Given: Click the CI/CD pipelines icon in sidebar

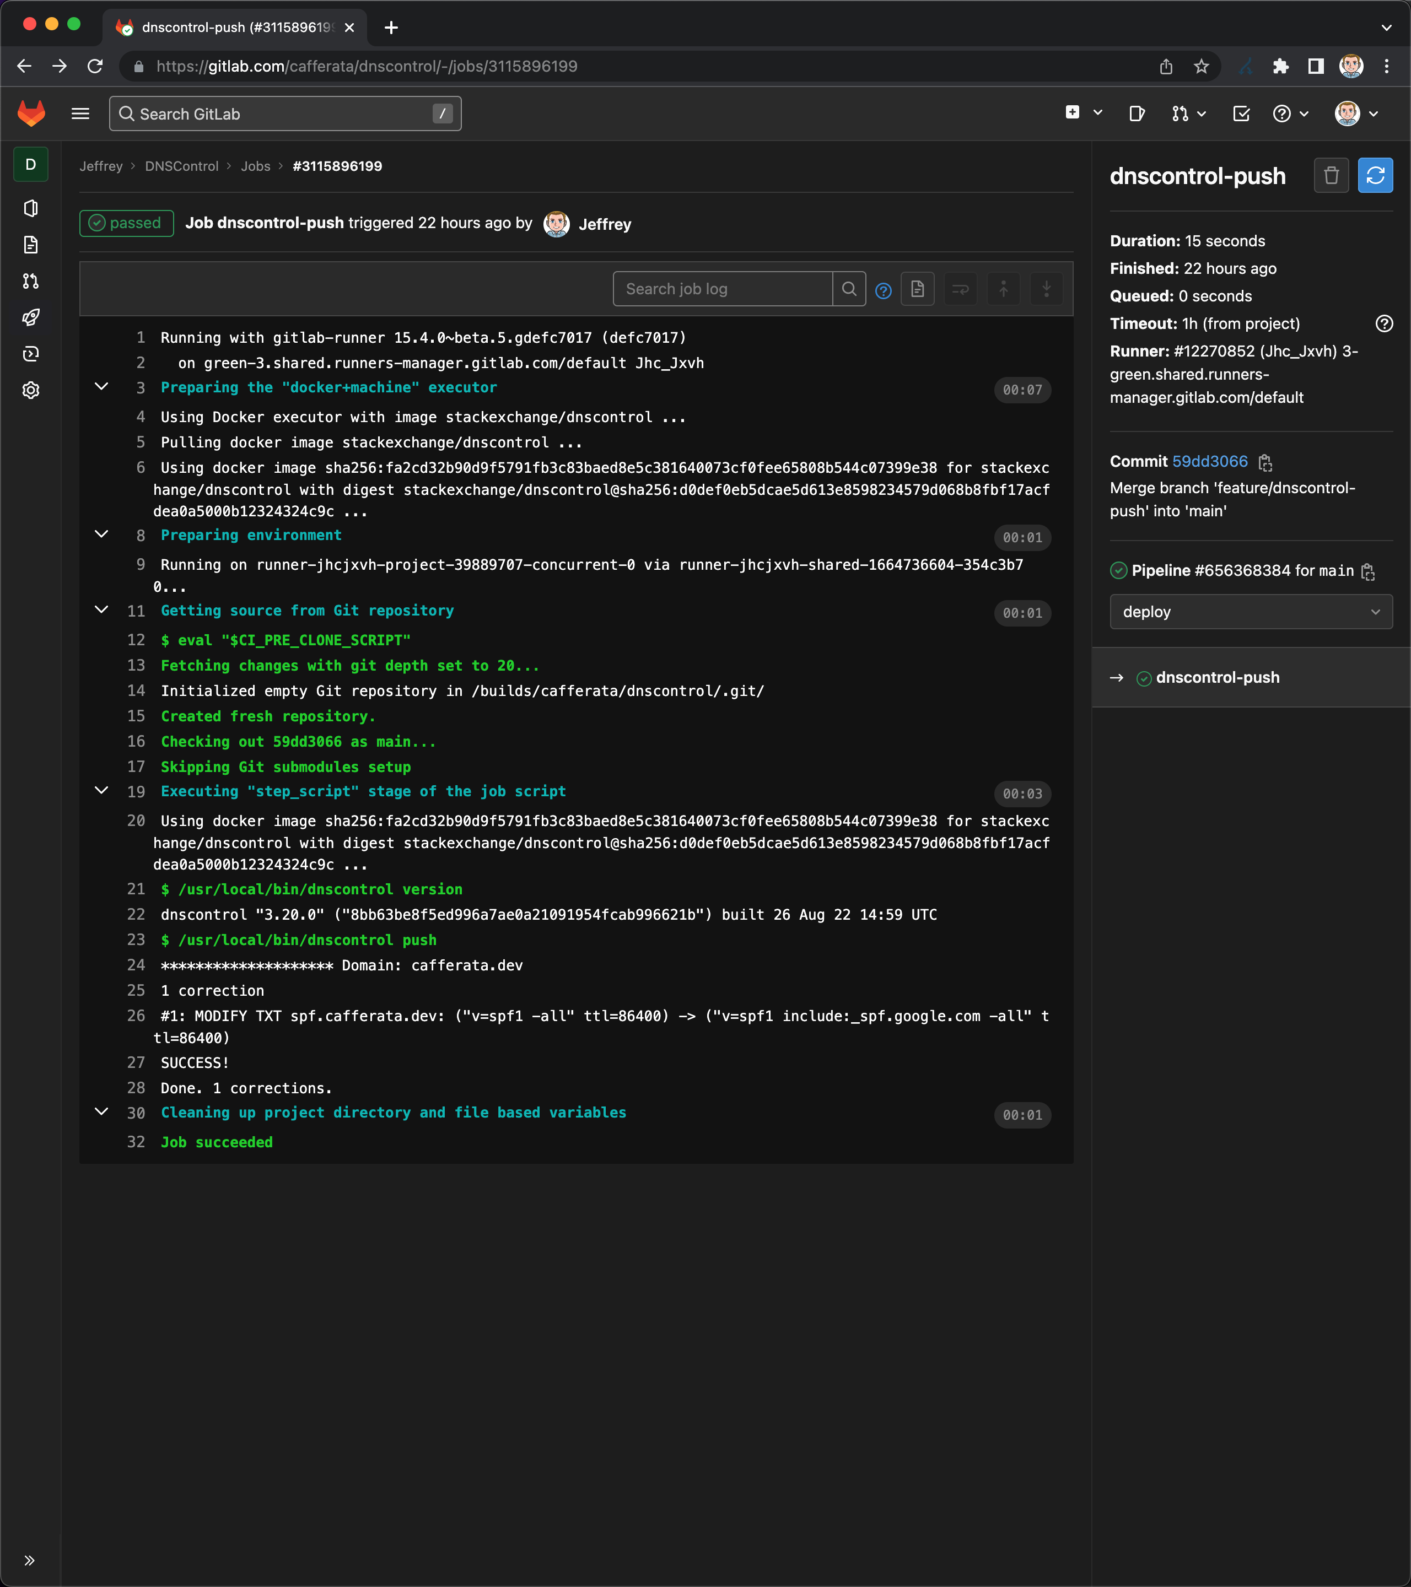Looking at the screenshot, I should pos(31,317).
